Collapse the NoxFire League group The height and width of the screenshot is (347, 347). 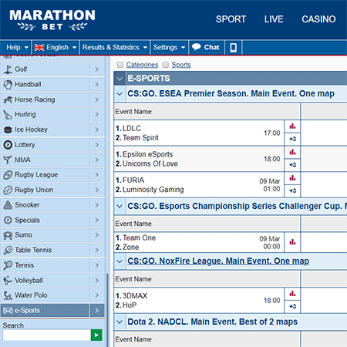click(120, 261)
